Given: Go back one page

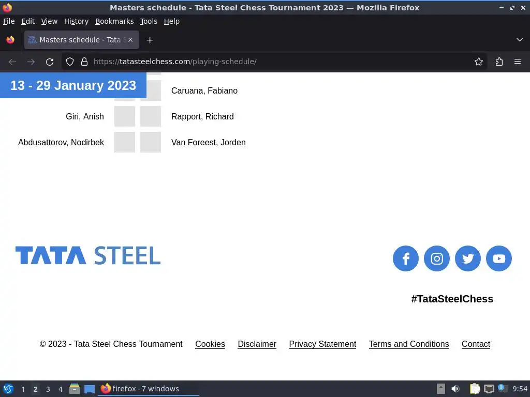Looking at the screenshot, I should coord(12,62).
